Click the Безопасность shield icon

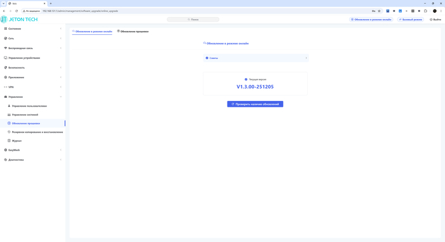coord(5,67)
